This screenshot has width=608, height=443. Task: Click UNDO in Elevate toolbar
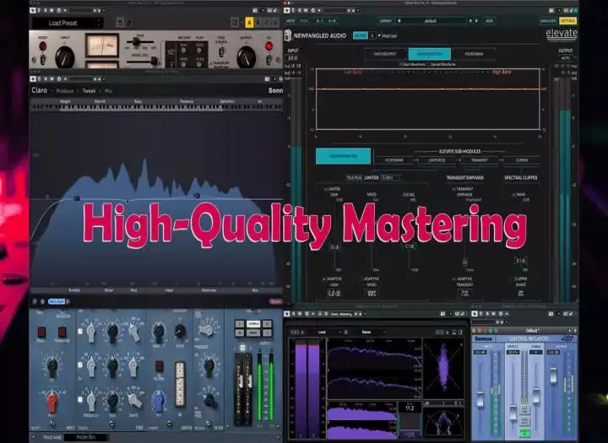coord(290,20)
